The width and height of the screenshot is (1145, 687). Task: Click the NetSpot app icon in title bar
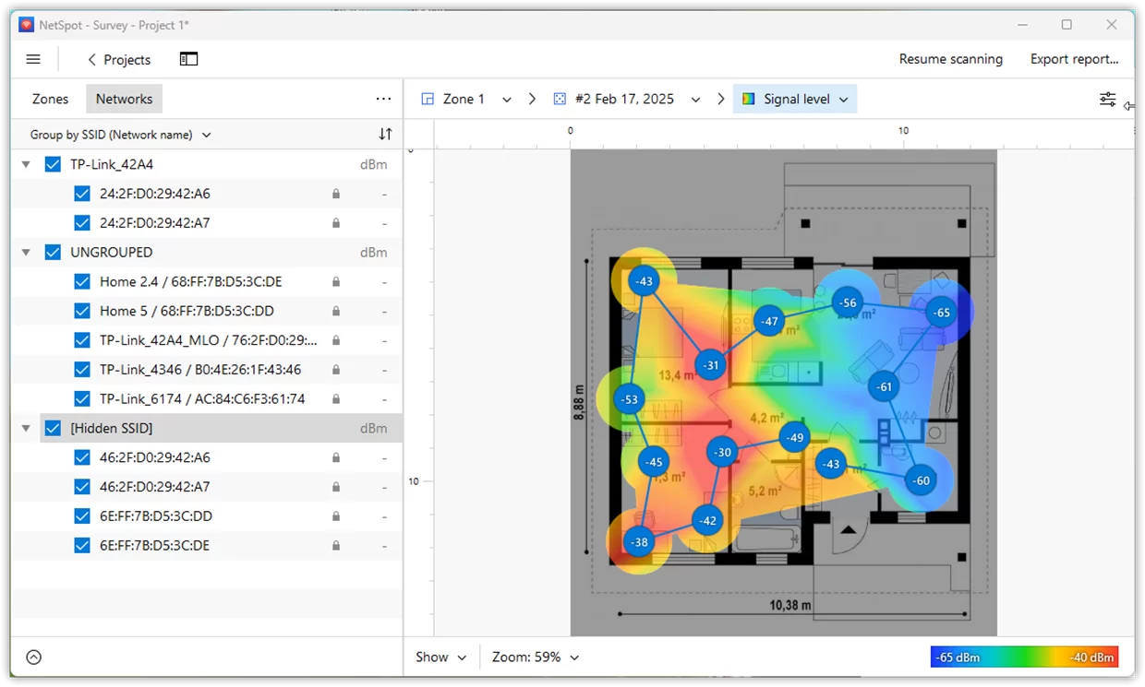[26, 25]
